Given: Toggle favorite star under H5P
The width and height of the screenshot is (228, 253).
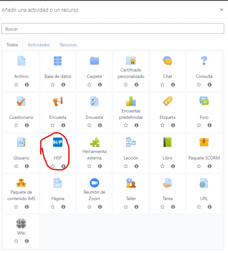Looking at the screenshot, I should (x=52, y=166).
